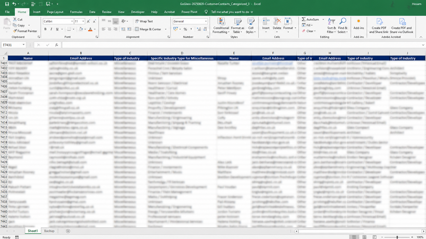Click the percent style icon
Image resolution: width=426 pixels, height=239 pixels.
[185, 29]
